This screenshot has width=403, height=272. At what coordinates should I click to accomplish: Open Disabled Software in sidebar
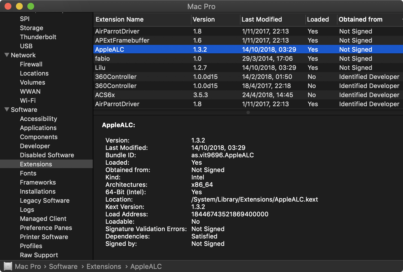pyautogui.click(x=47, y=155)
